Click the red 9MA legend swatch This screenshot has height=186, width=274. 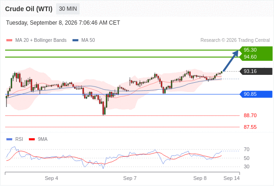point(32,139)
